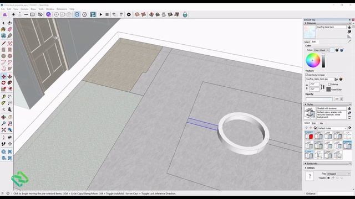This screenshot has height=199, width=355.
Task: Collapse the Entity Info panel
Action: coord(306,164)
